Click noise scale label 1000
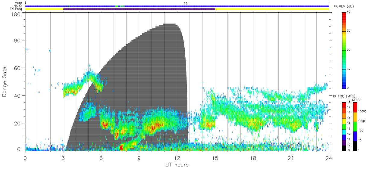 [x=361, y=121]
